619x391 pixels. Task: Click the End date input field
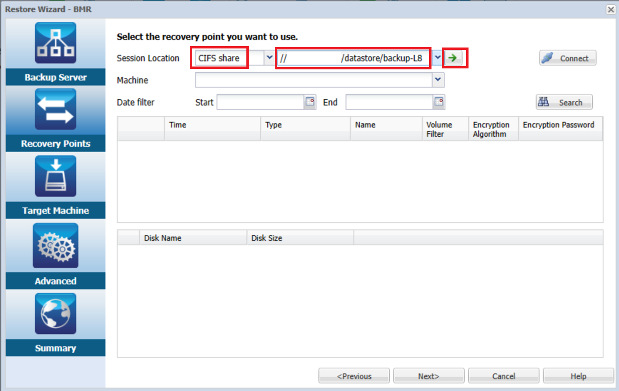tap(389, 102)
